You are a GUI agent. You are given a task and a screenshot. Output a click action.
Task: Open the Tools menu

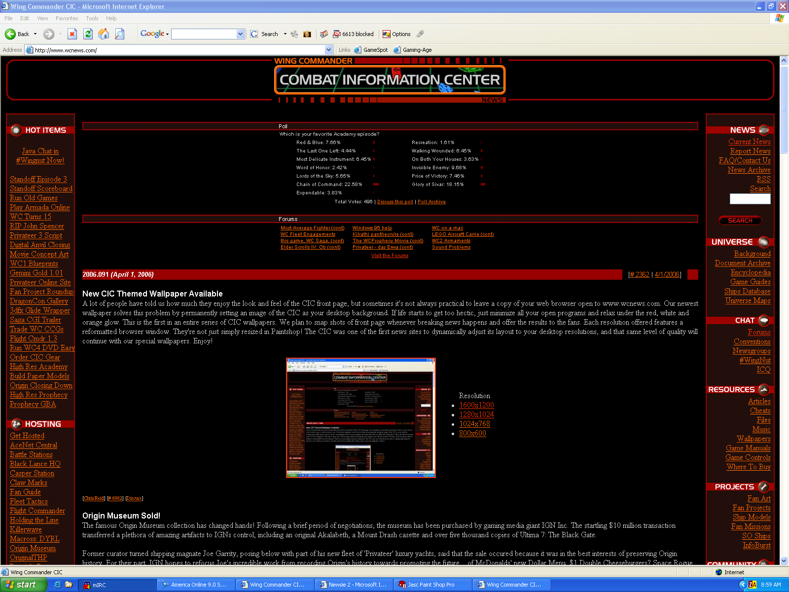tap(92, 18)
